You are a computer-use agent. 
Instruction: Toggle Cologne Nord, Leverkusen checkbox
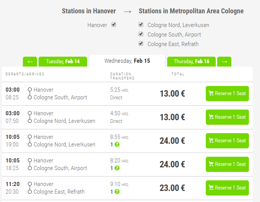tap(141, 25)
